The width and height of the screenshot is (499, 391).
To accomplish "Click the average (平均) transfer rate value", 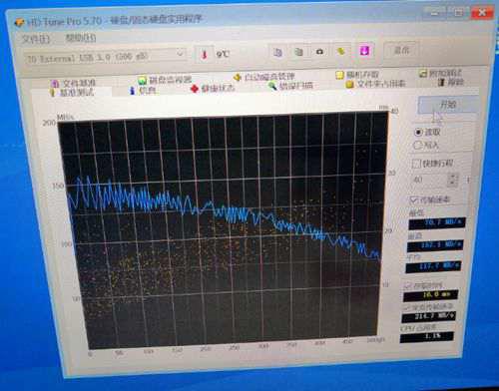I will tap(433, 266).
